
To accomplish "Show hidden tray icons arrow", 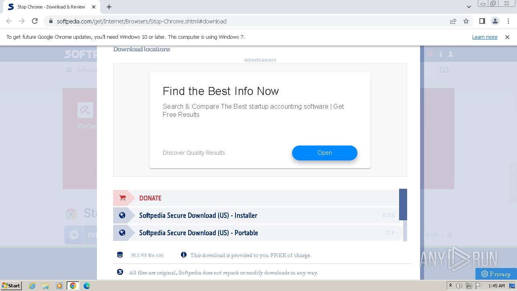I will tap(451, 286).
